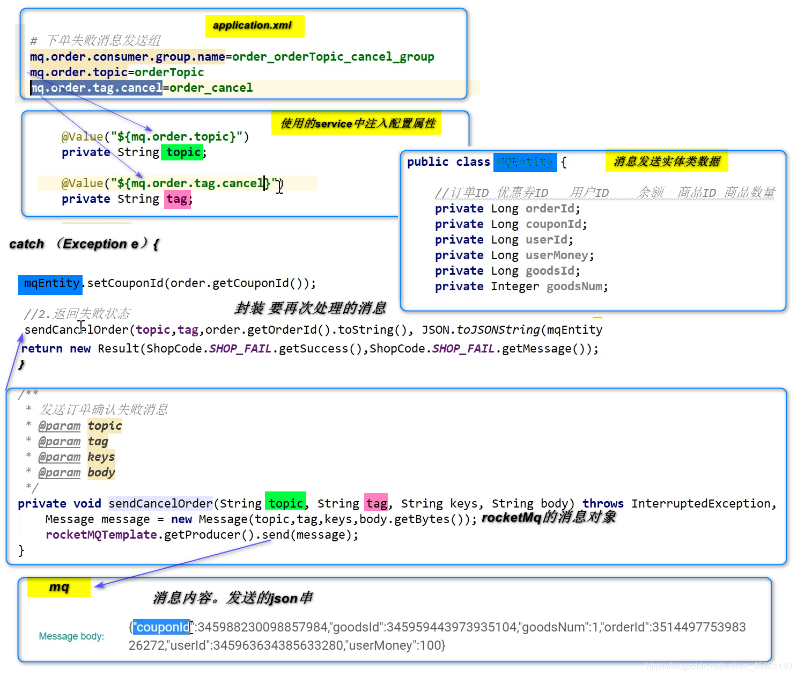Click the 消息发送实体类数据 yellow label
This screenshot has width=797, height=676.
[667, 161]
